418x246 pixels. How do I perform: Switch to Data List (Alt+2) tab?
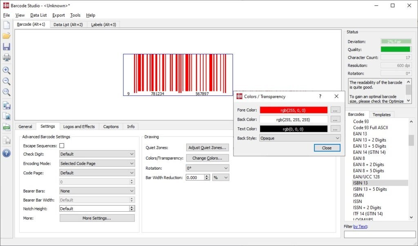click(x=68, y=24)
